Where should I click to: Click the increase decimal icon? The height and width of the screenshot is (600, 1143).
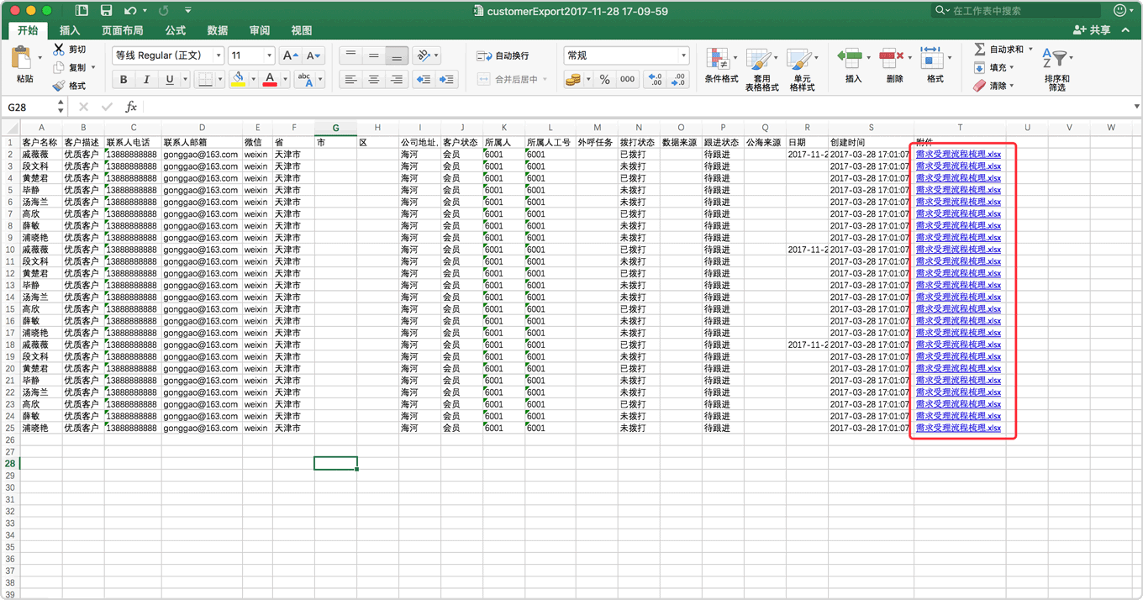(x=655, y=79)
